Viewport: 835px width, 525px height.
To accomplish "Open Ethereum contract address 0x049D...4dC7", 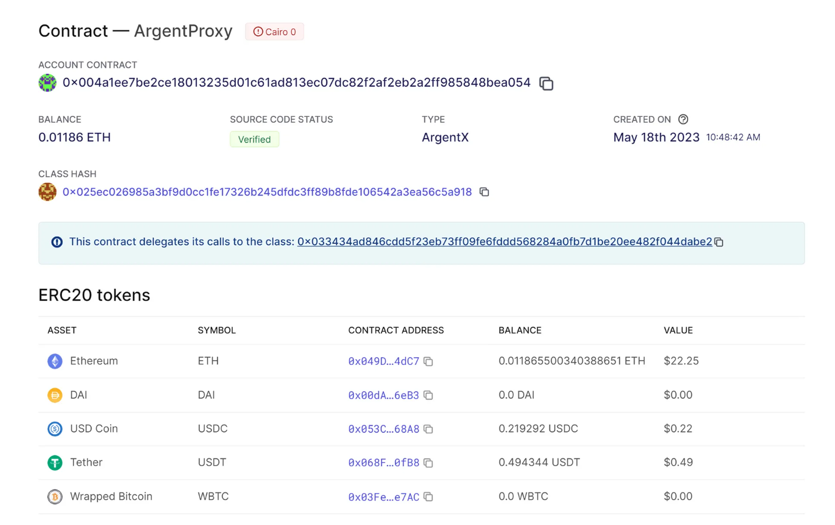I will (383, 361).
